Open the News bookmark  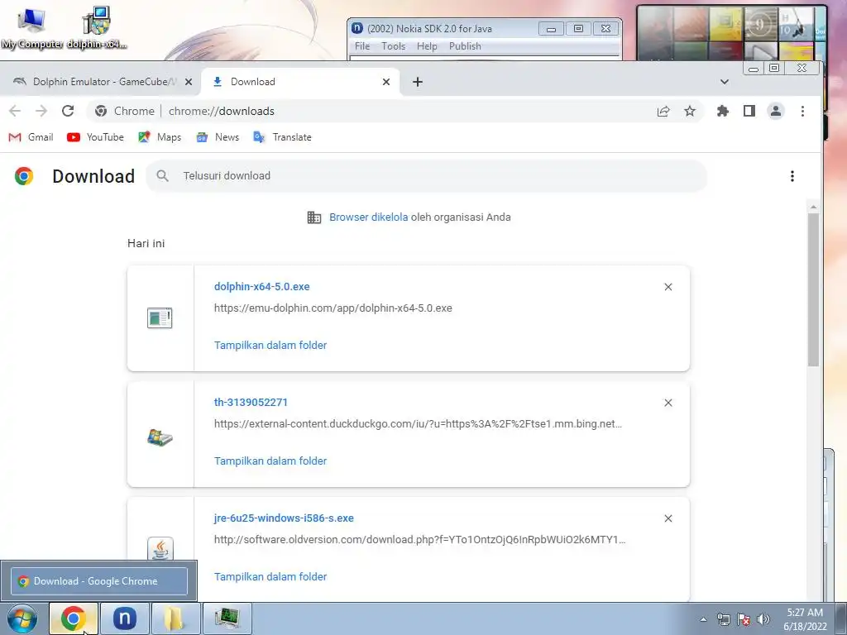point(218,137)
